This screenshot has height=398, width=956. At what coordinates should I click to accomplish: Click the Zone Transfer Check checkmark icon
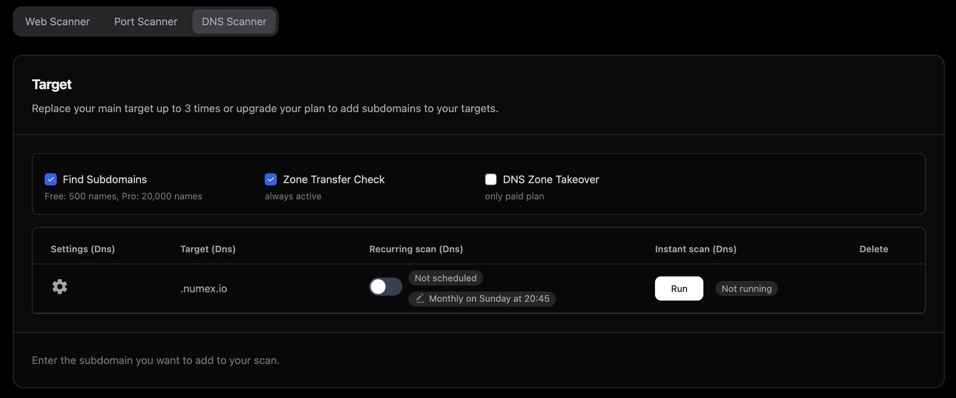271,179
